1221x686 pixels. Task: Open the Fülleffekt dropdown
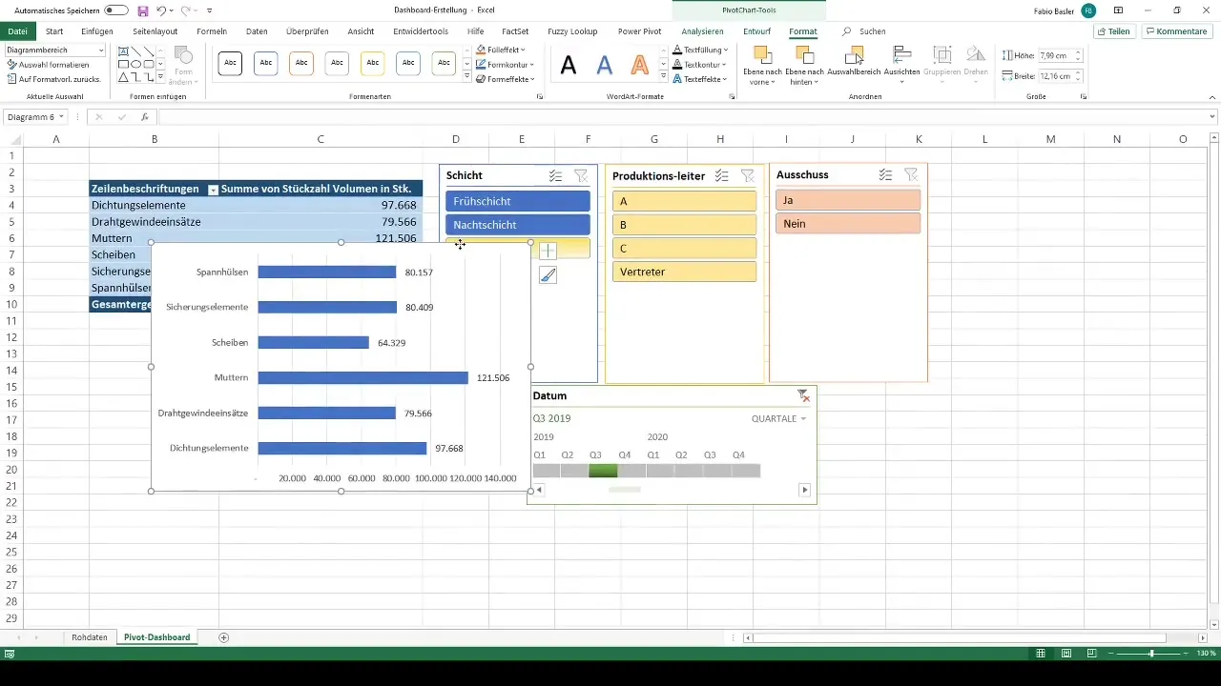[501, 50]
